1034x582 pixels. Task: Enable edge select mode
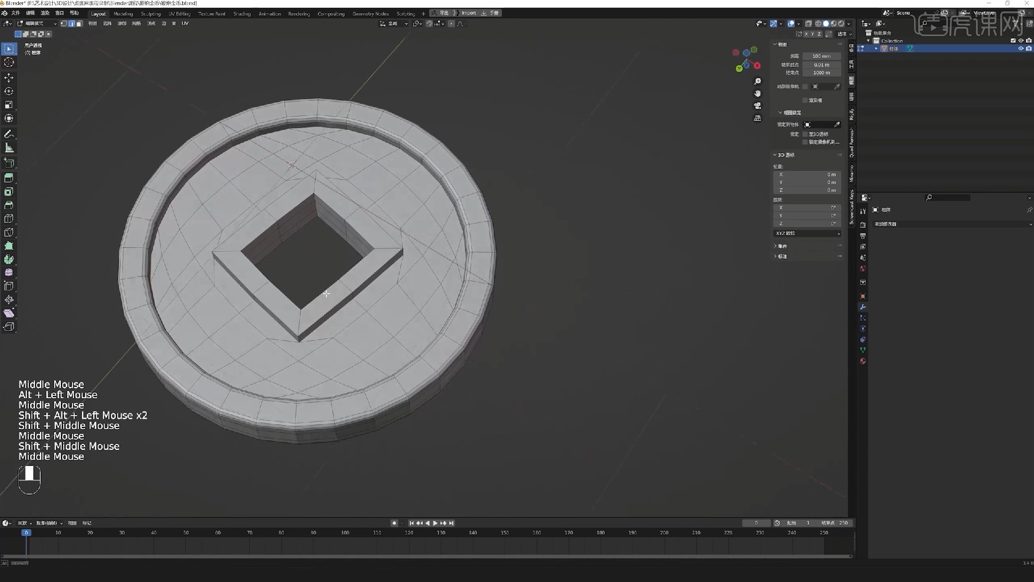point(71,24)
